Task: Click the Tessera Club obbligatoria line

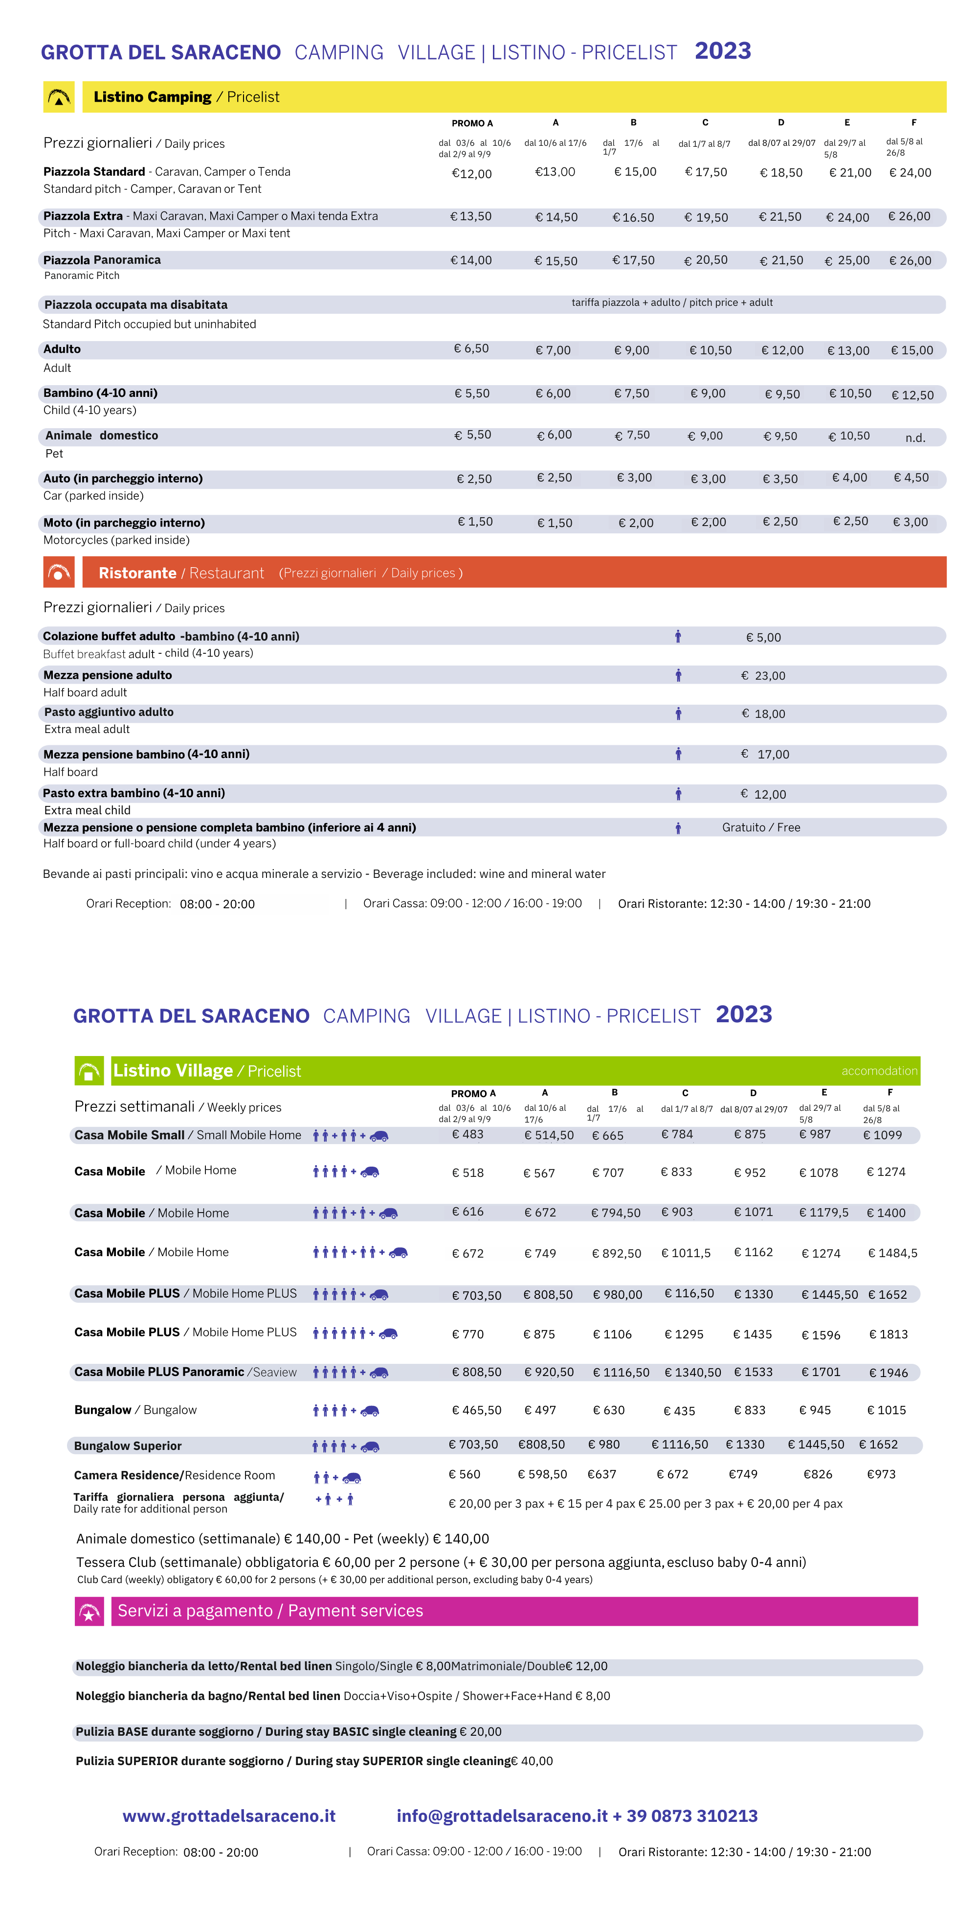Action: 441,1562
